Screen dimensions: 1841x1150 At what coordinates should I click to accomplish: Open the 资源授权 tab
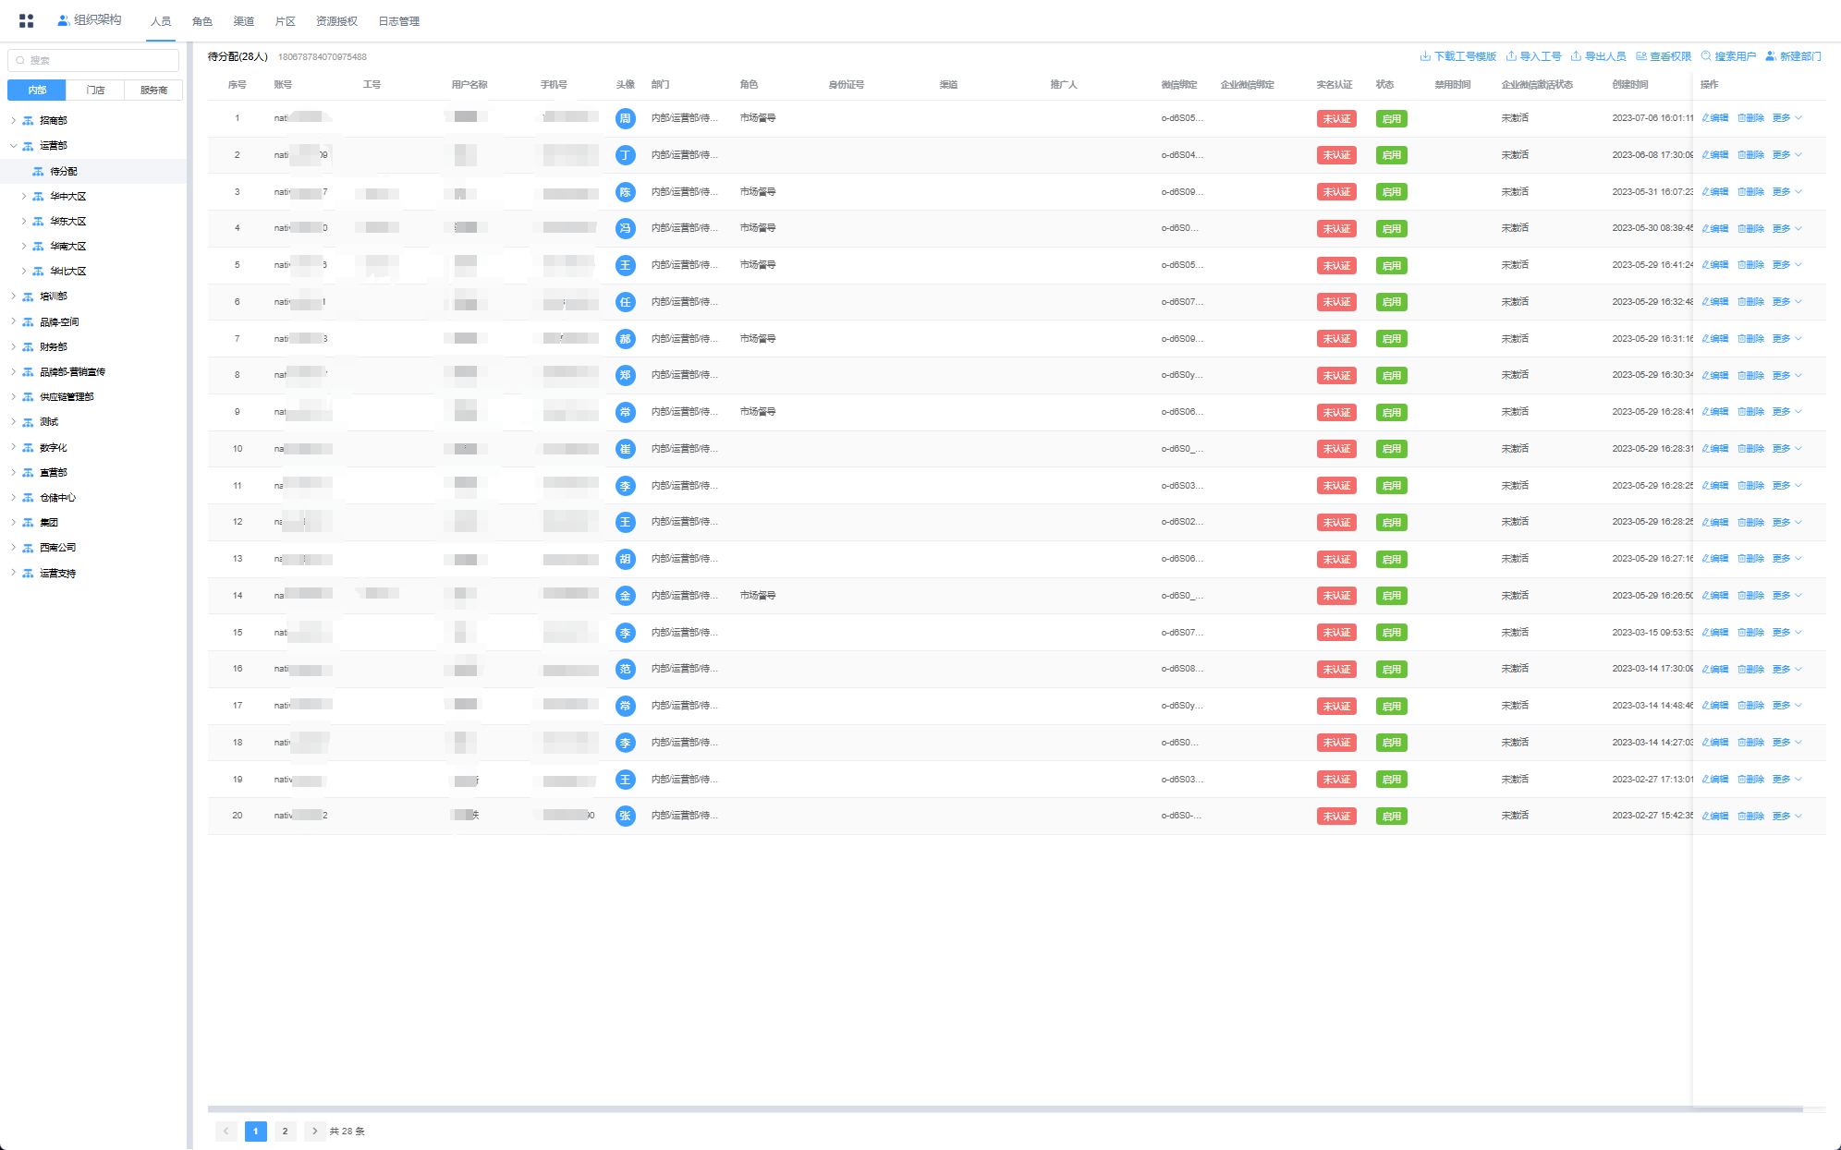pos(336,21)
